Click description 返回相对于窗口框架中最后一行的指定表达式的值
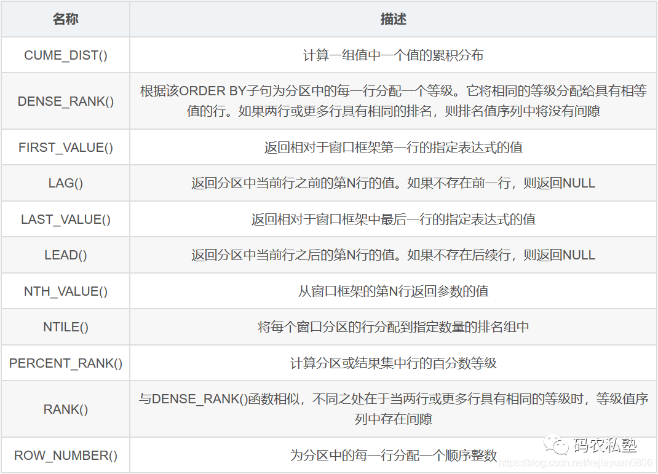Viewport: 658px width, 474px height. coord(393,219)
